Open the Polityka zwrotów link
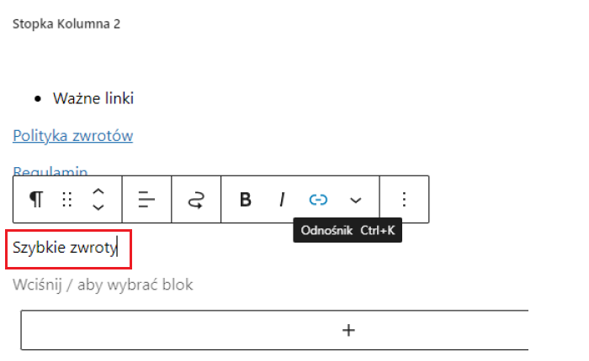 pyautogui.click(x=73, y=136)
